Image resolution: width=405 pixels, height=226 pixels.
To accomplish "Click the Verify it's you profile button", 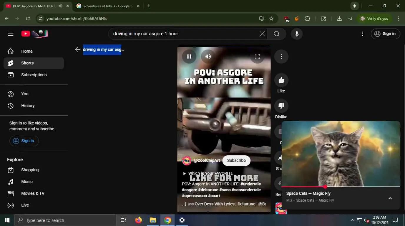I will point(374,19).
